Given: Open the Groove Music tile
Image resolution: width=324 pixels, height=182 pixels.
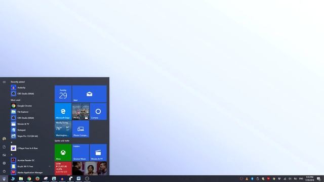Looking at the screenshot, I should tap(80, 153).
